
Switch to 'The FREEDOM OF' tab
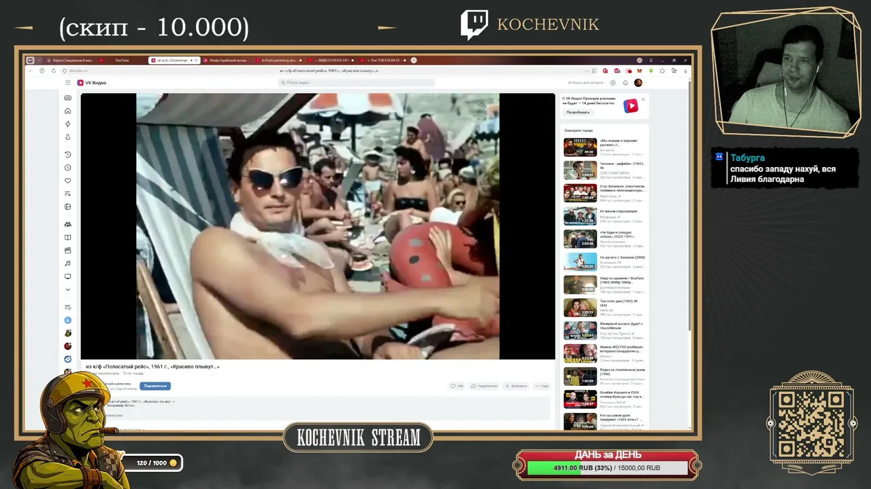384,60
